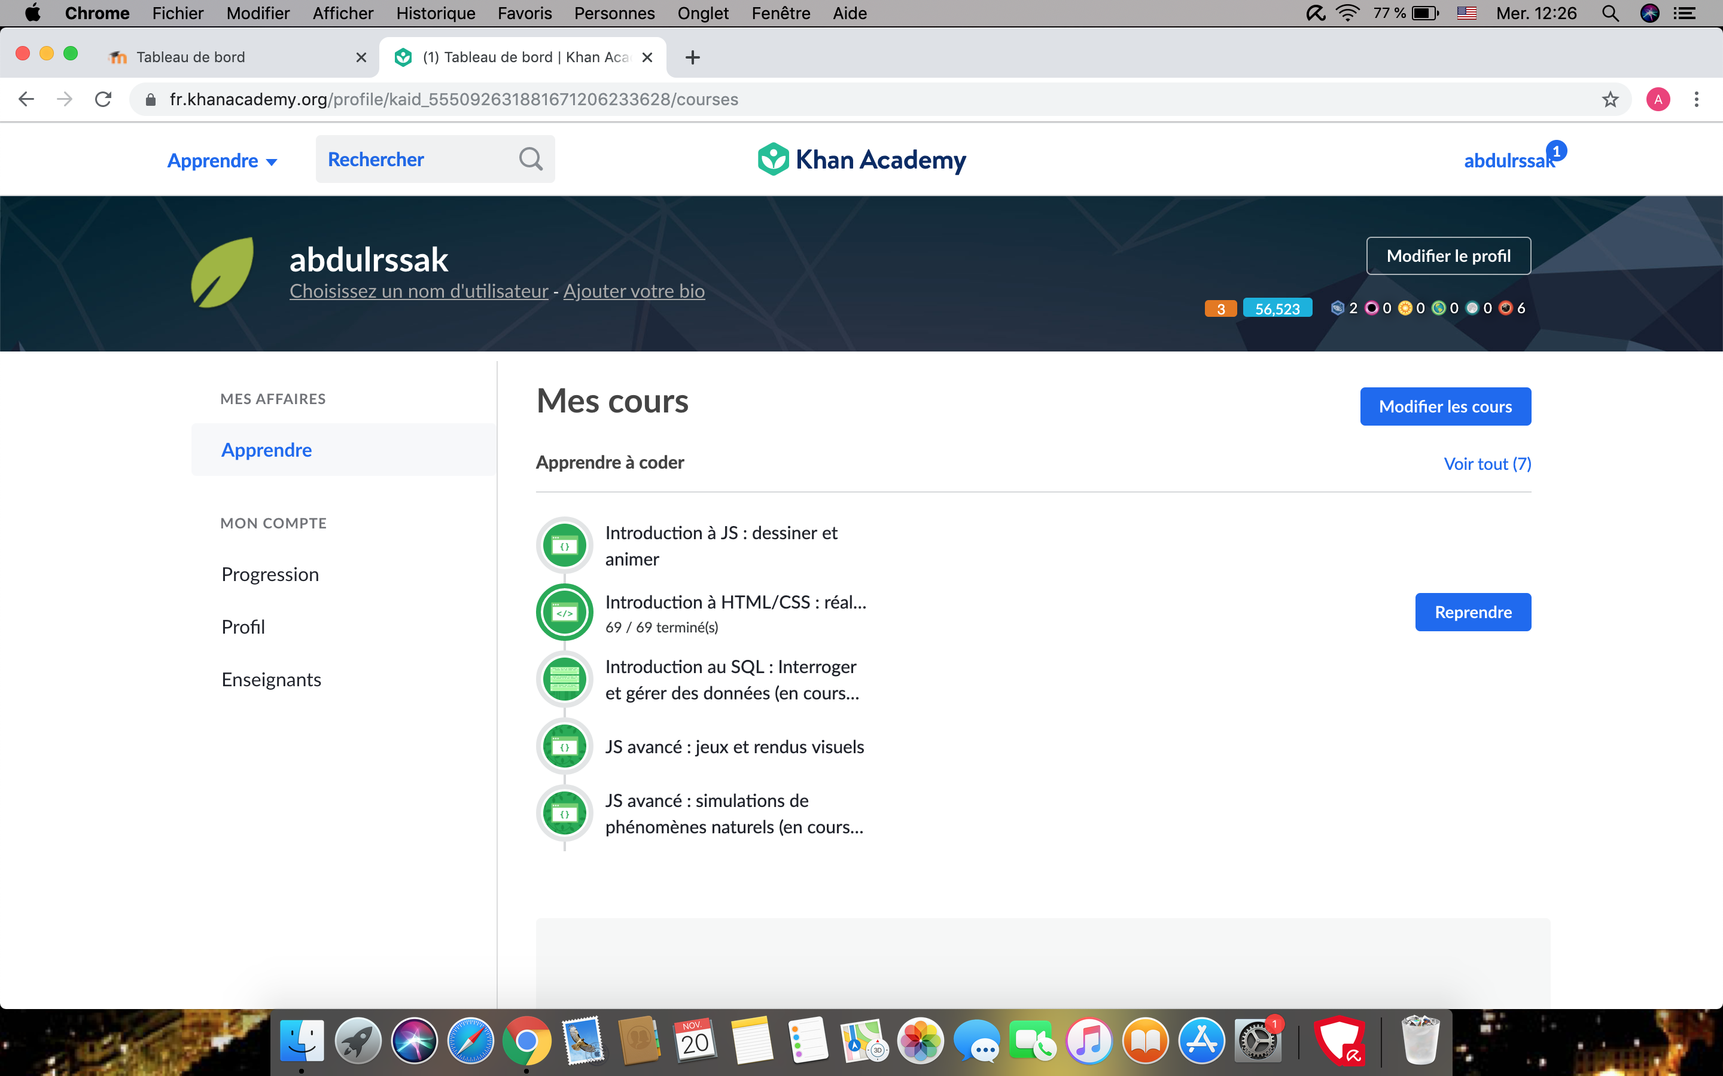Open System Preferences from the Dock
1723x1076 pixels.
click(x=1258, y=1040)
